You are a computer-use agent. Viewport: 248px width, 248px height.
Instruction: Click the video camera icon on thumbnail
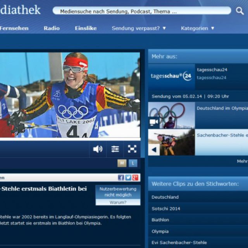[154, 122]
